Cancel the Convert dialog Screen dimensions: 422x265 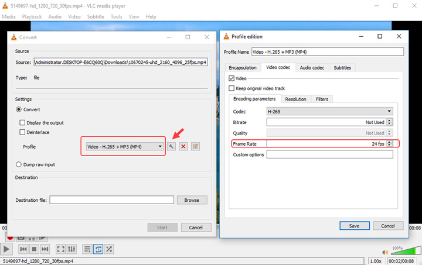pos(196,228)
